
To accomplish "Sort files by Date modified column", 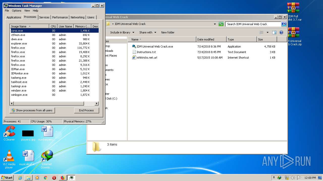I will pos(211,39).
